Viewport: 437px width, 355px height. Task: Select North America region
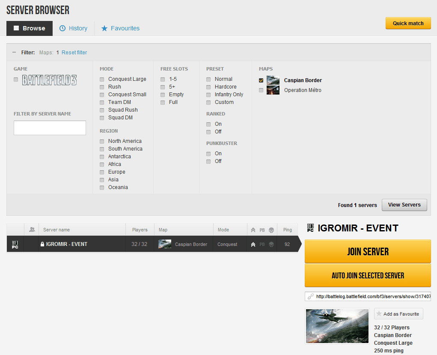pyautogui.click(x=102, y=142)
